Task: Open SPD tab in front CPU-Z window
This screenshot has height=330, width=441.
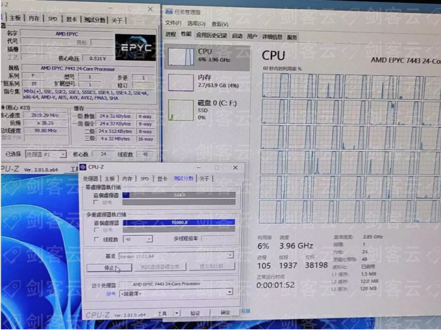Action: pos(145,179)
